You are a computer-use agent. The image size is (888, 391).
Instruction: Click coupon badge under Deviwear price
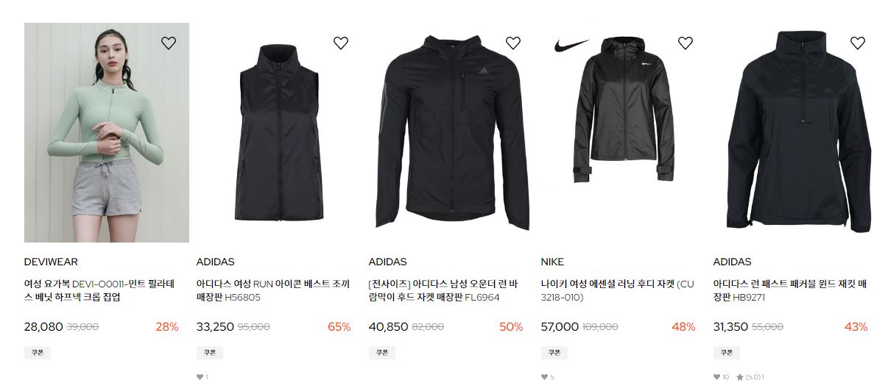(x=38, y=353)
